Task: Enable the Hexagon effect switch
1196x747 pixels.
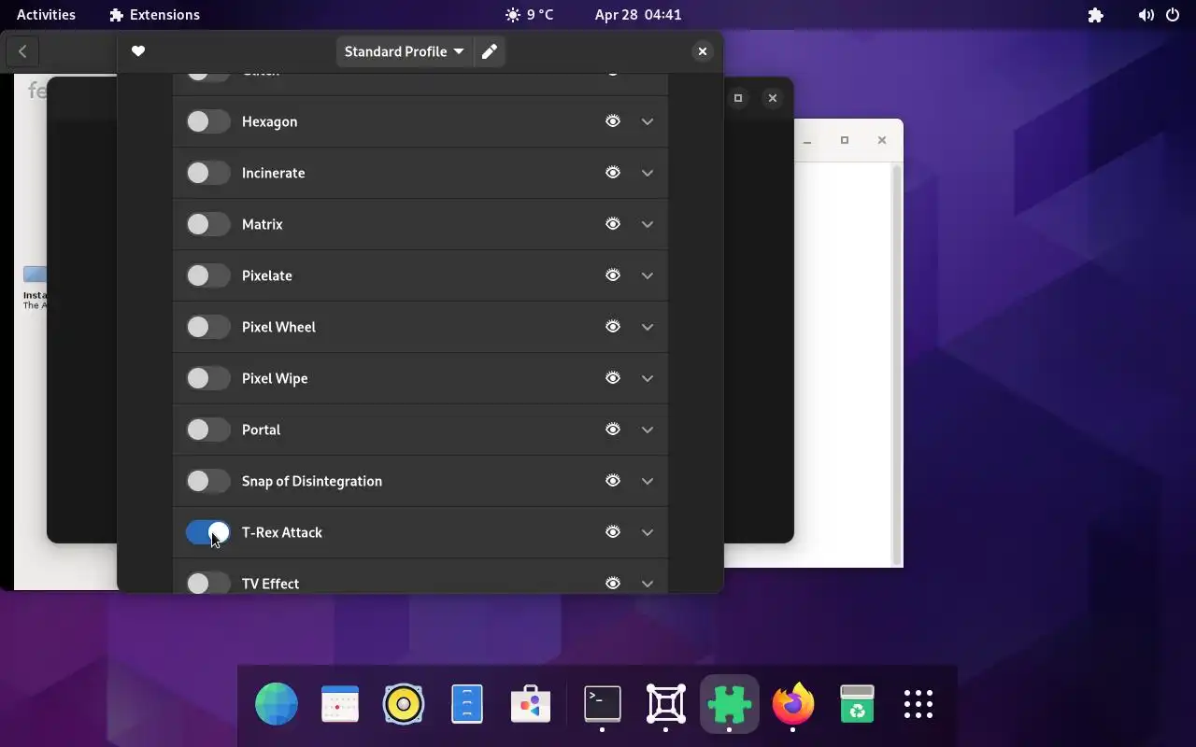Action: 207,121
